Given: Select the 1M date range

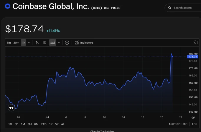Looking at the screenshot, I should click(23, 124).
